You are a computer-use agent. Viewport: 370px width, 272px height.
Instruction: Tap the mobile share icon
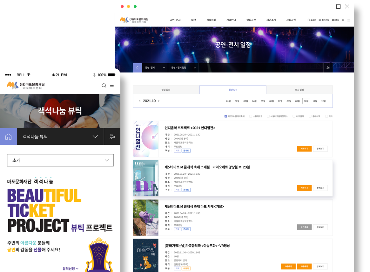(x=112, y=136)
